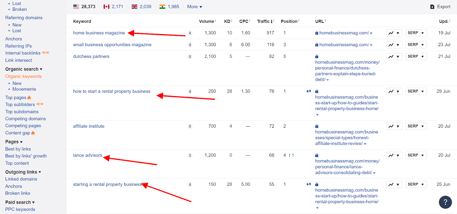Open the keyword link 'small business opportunities magazine'
The height and width of the screenshot is (214, 457).
tap(112, 45)
